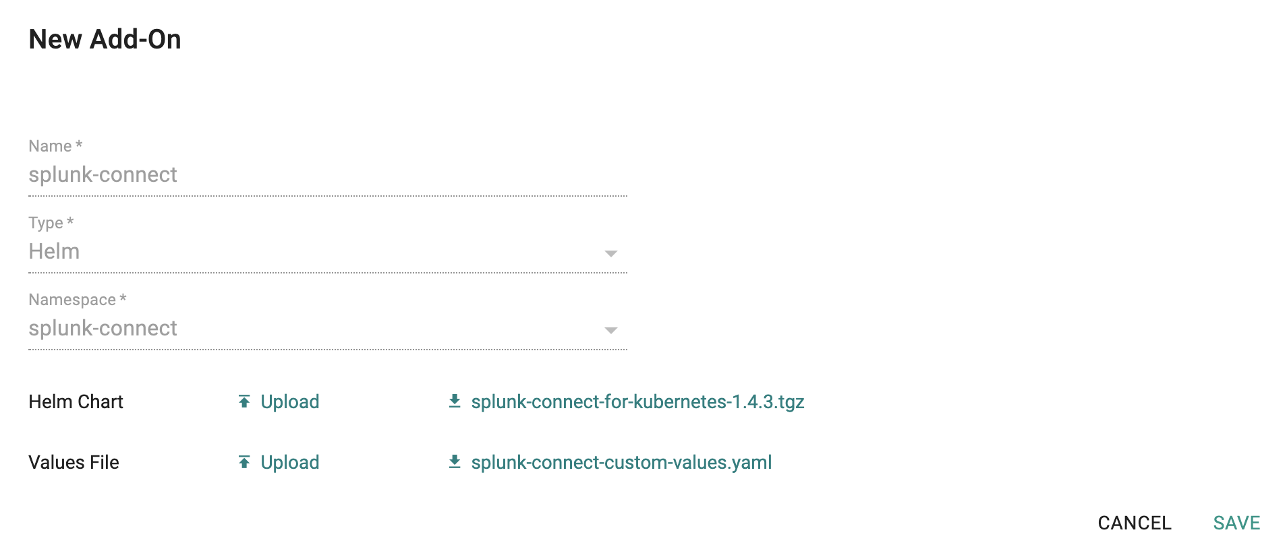Click the Values File row label
Image resolution: width=1287 pixels, height=551 pixels.
point(74,462)
